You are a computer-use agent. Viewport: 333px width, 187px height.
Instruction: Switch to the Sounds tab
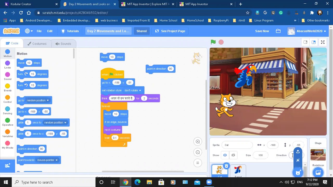[63, 44]
